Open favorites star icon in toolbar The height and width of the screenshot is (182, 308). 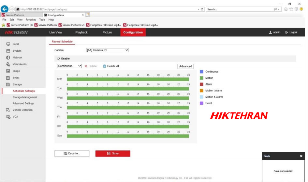291,9
